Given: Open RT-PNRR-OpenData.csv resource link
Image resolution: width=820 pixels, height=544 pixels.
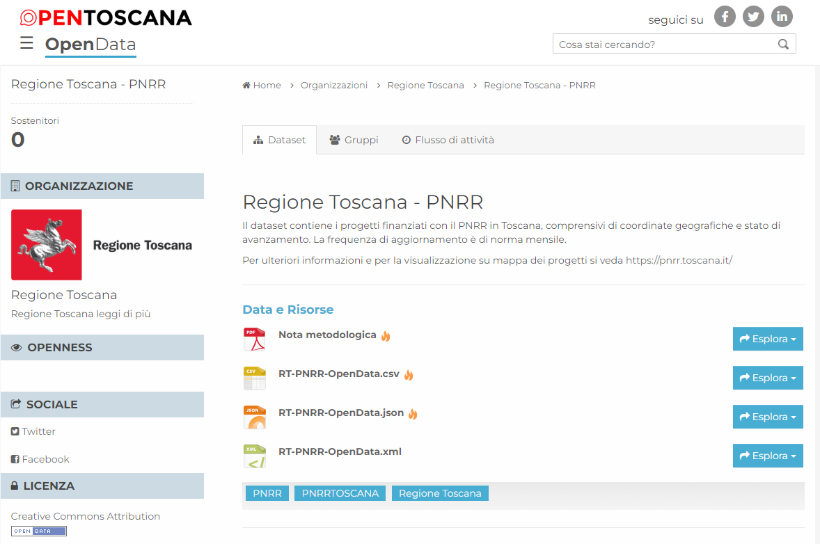Looking at the screenshot, I should point(339,374).
